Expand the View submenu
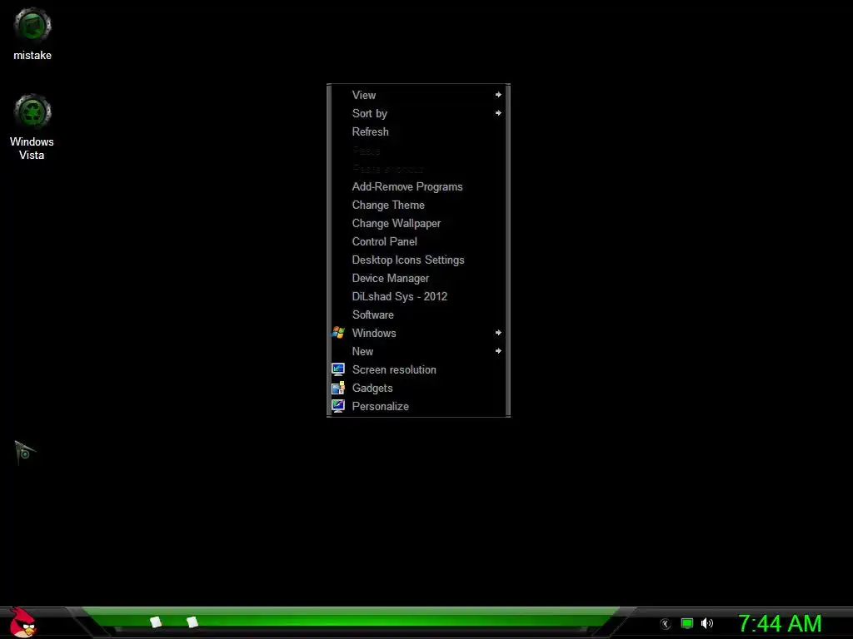 click(x=418, y=95)
